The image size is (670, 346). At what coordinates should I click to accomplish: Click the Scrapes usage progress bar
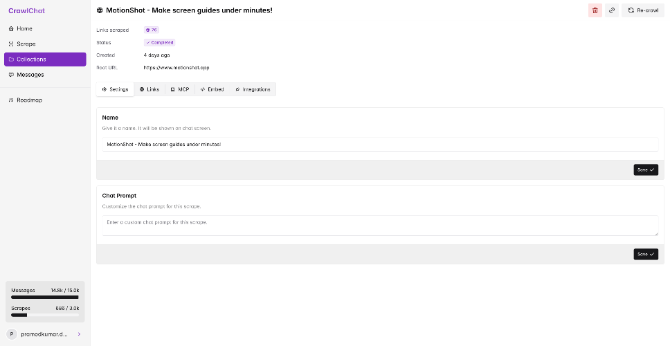pyautogui.click(x=45, y=315)
